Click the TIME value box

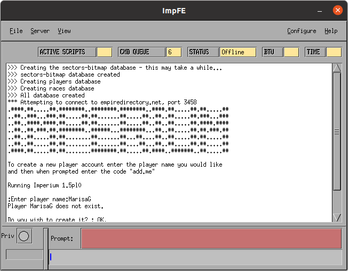[334, 52]
